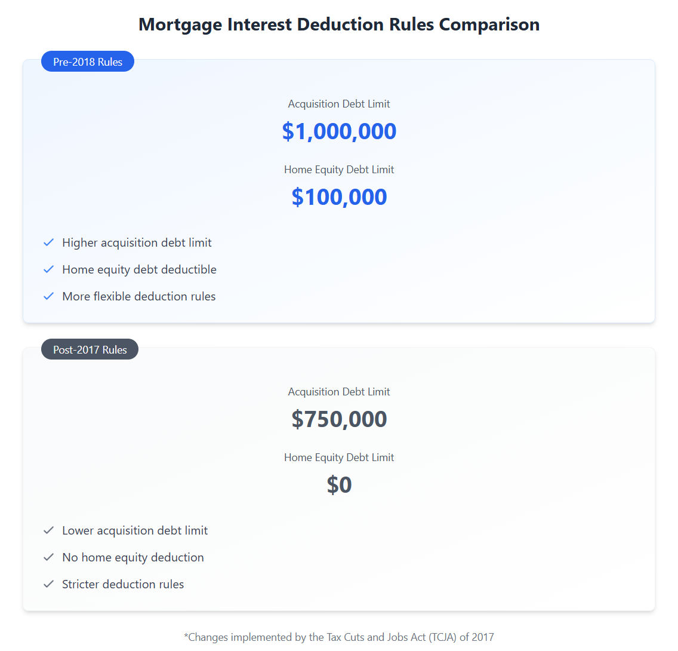Image resolution: width=678 pixels, height=651 pixels.
Task: Click the TCJA of 2017 footnote text
Action: tap(339, 637)
